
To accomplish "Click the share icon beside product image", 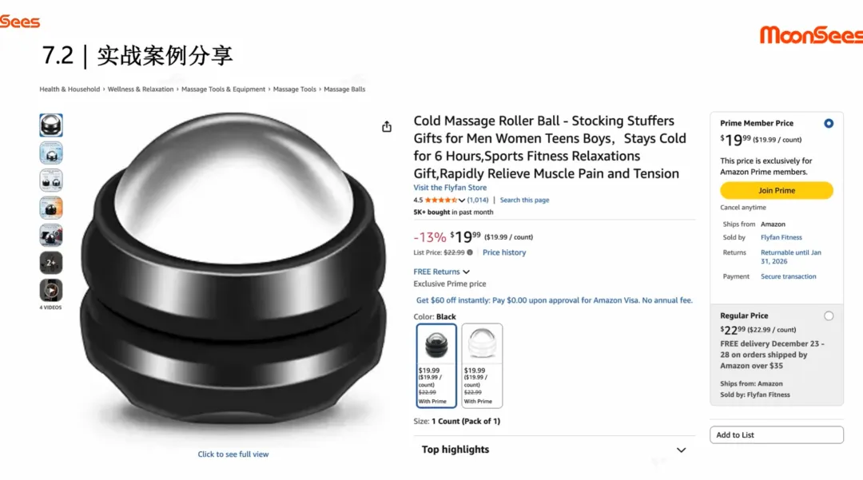I will point(387,127).
